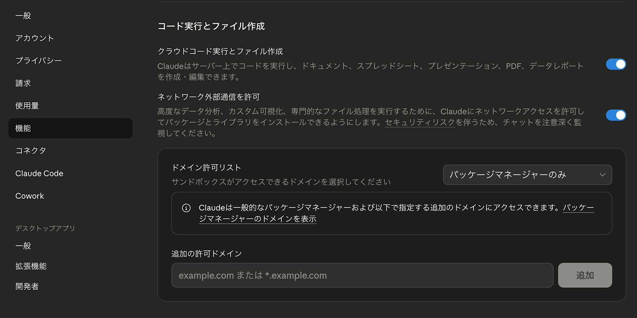Go to Claude Code settings
Screen dimensions: 637x318
39,173
